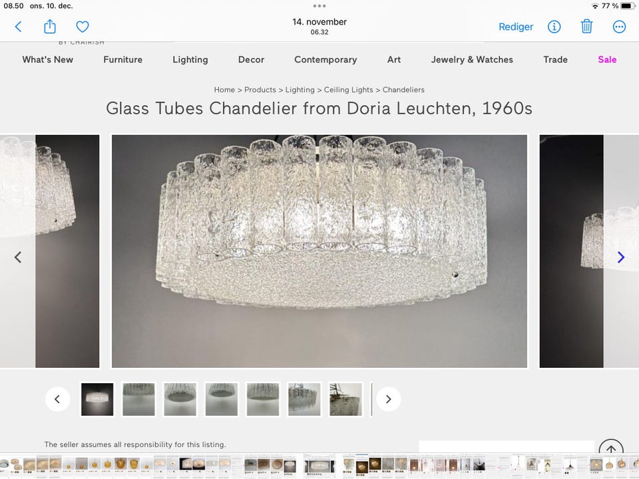The image size is (639, 479).
Task: Follow the Chandeliers breadcrumb link
Action: click(403, 90)
